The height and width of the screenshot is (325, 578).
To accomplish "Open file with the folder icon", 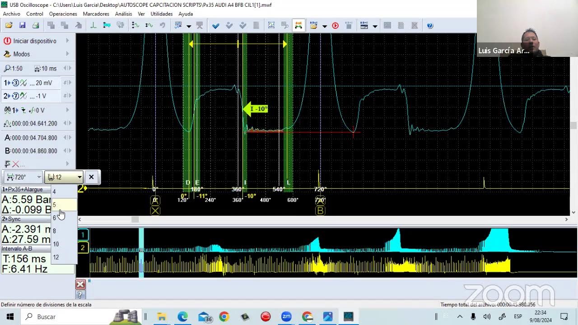I will point(9,26).
